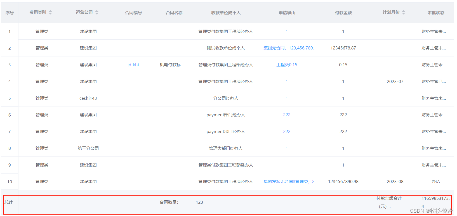Select row 6 payment amount 222
The width and height of the screenshot is (457, 216).
(x=343, y=115)
